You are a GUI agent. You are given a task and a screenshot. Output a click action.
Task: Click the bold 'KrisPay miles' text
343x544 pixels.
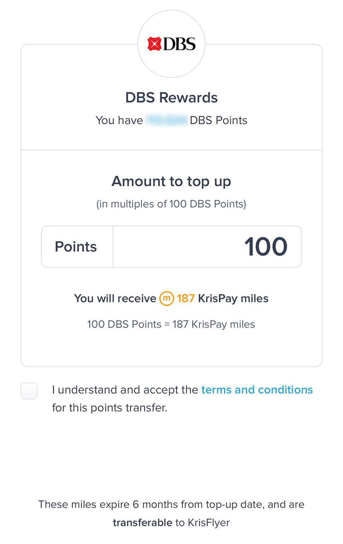(x=233, y=298)
